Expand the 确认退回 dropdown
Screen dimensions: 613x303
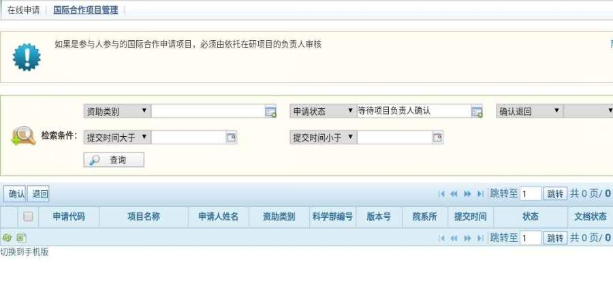(529, 111)
